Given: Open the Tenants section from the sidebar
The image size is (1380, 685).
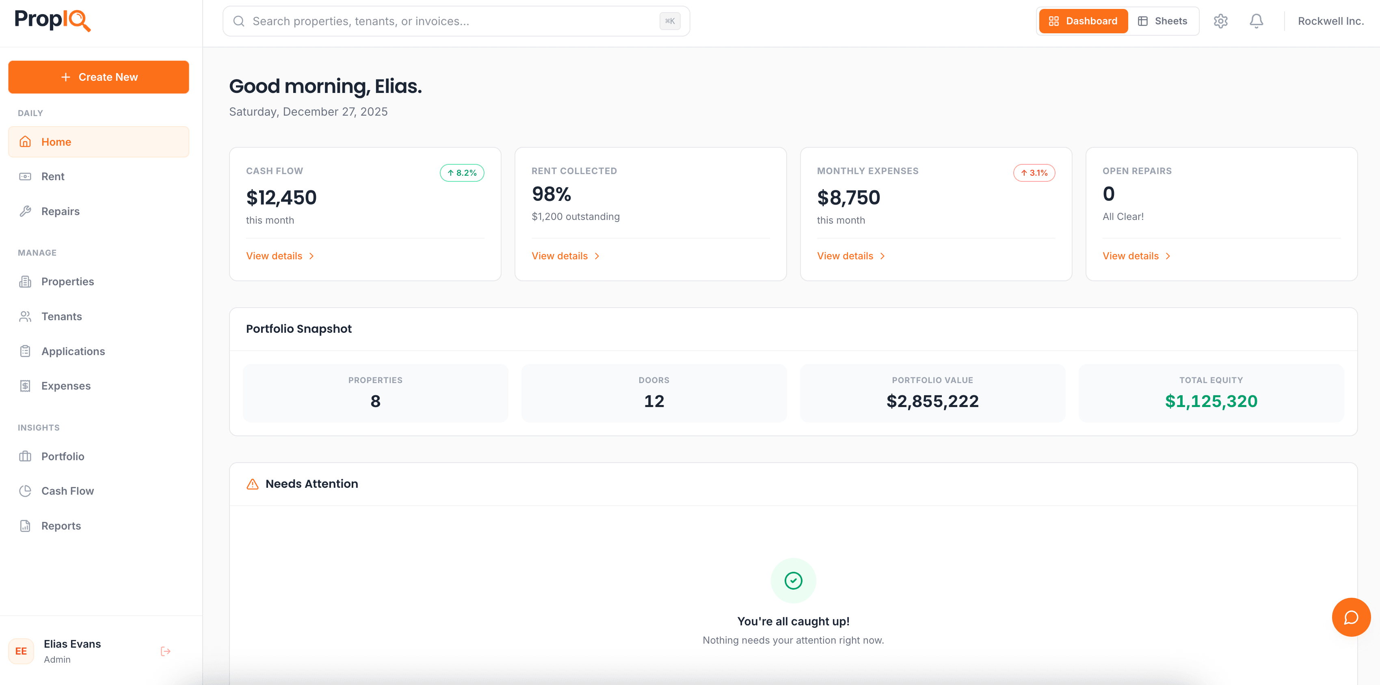Looking at the screenshot, I should [62, 316].
